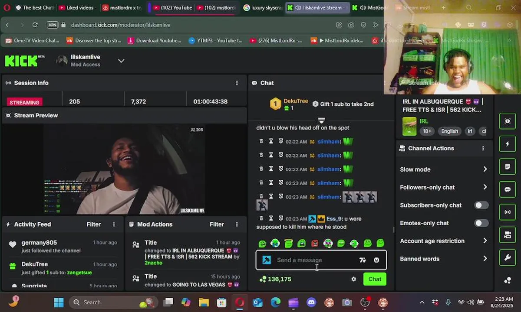Open Activity Feed options menu

coord(114,224)
